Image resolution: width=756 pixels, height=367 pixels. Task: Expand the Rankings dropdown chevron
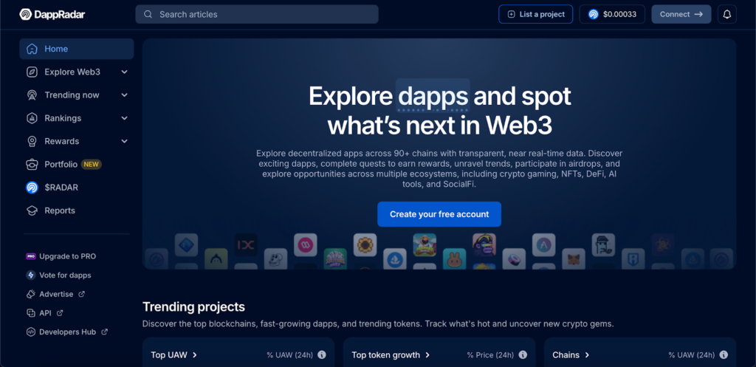point(124,118)
